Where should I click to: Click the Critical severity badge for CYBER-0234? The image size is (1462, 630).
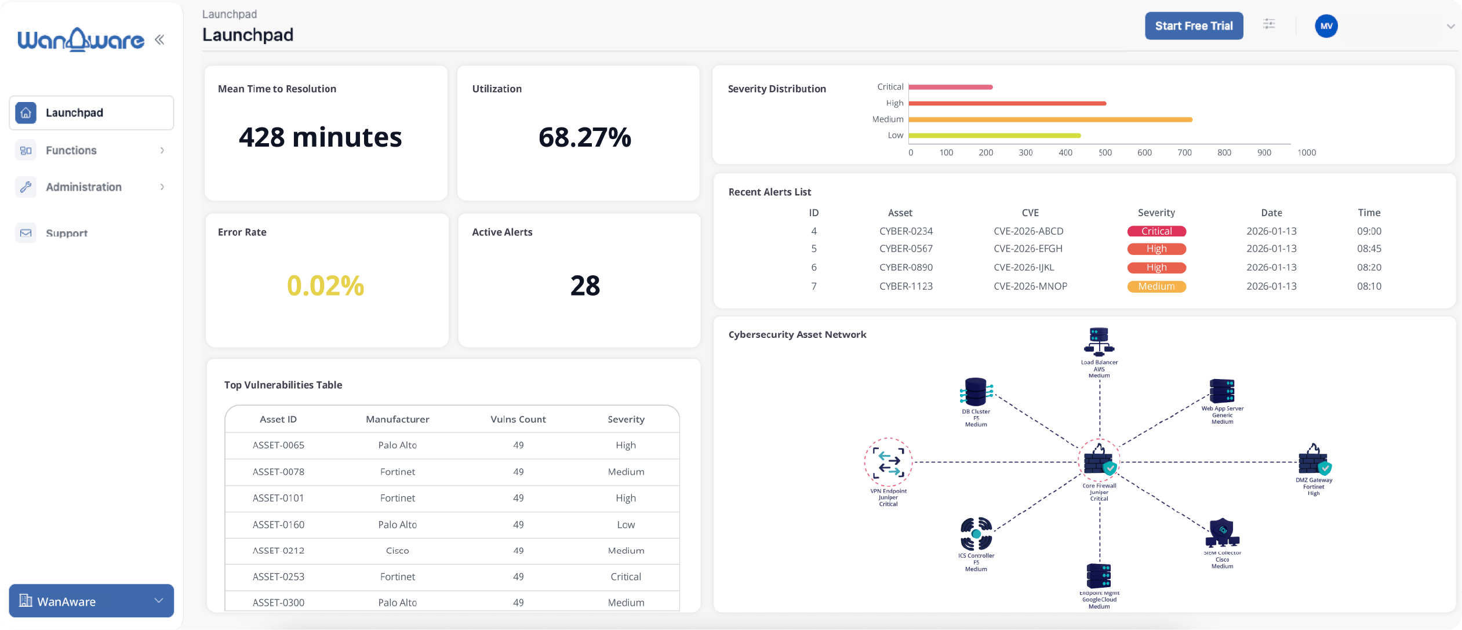click(x=1156, y=231)
